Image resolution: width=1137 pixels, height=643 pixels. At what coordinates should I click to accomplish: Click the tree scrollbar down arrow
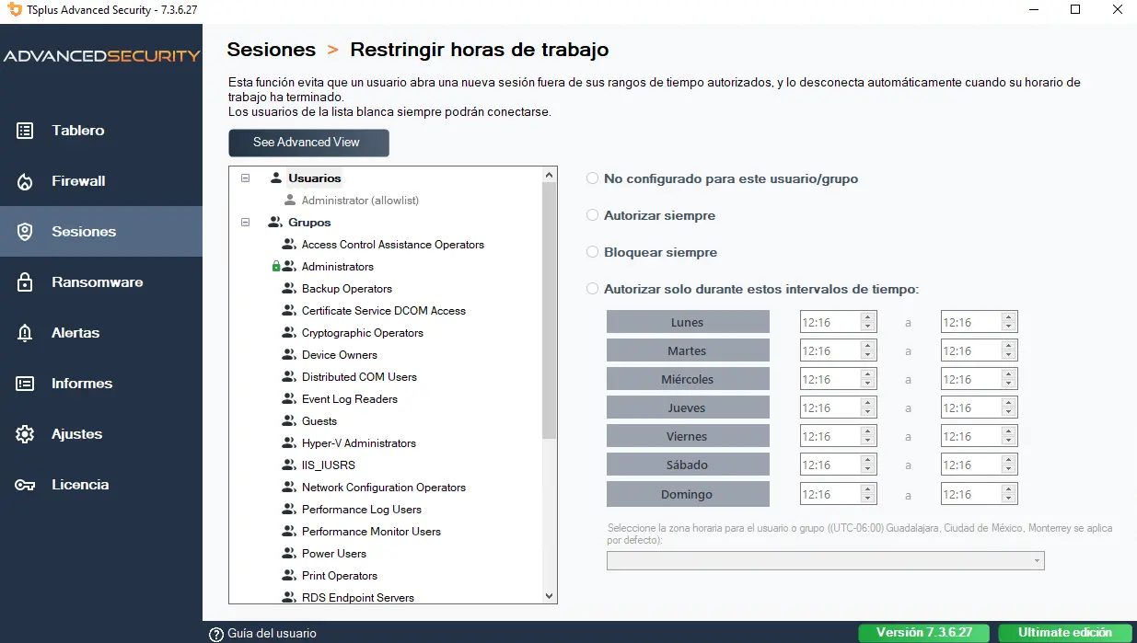click(550, 596)
